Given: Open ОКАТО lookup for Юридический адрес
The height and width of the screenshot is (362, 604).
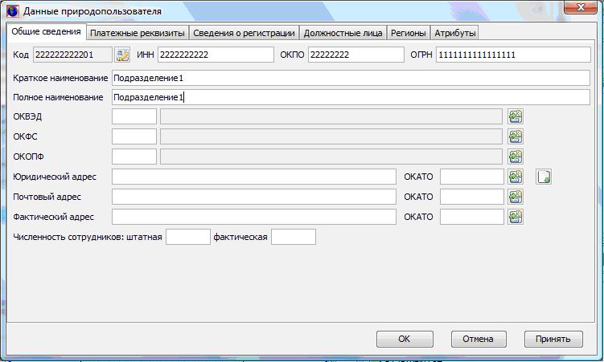Looking at the screenshot, I should tap(516, 177).
